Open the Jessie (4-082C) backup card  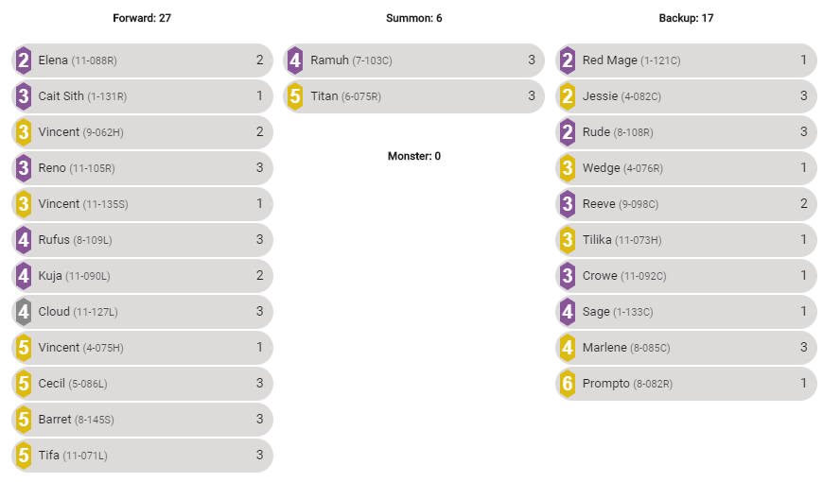point(686,96)
